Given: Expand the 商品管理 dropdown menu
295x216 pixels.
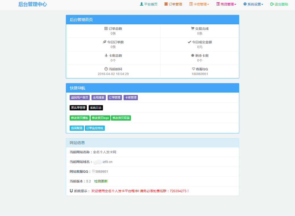Looking at the screenshot, I should (226, 4).
